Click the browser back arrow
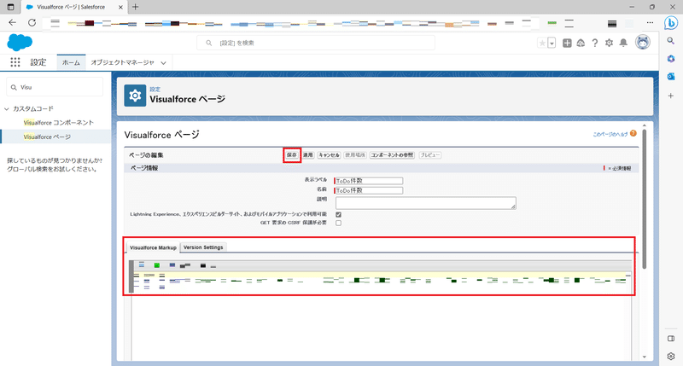683x366 pixels. click(x=12, y=23)
